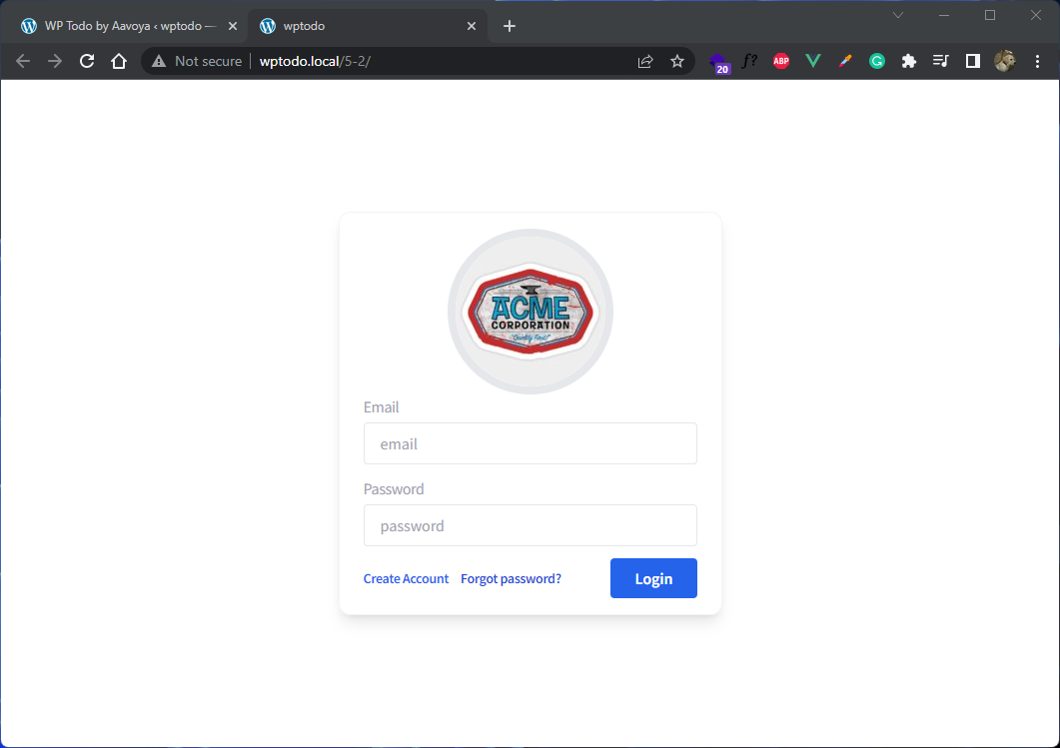Click the Email label

click(x=381, y=406)
